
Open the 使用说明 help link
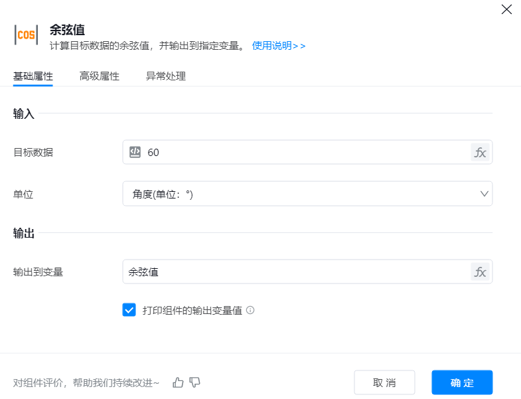click(278, 46)
